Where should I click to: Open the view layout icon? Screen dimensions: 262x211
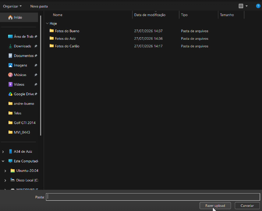coord(241,6)
